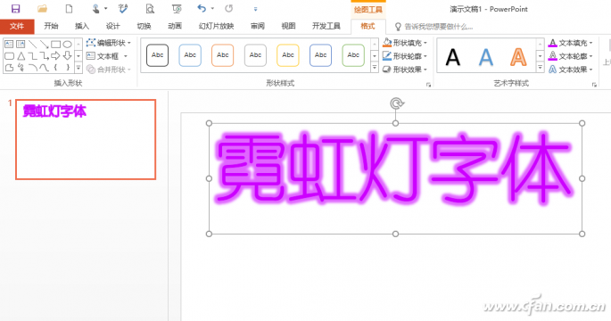This screenshot has height=321, width=611.
Task: Select slide 1 thumbnail in the panel
Action: point(86,139)
